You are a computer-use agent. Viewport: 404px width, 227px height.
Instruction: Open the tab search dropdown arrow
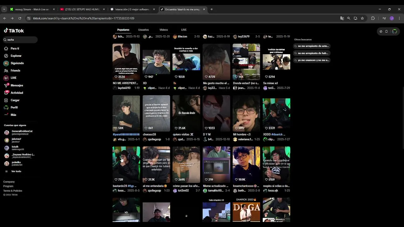4,9
